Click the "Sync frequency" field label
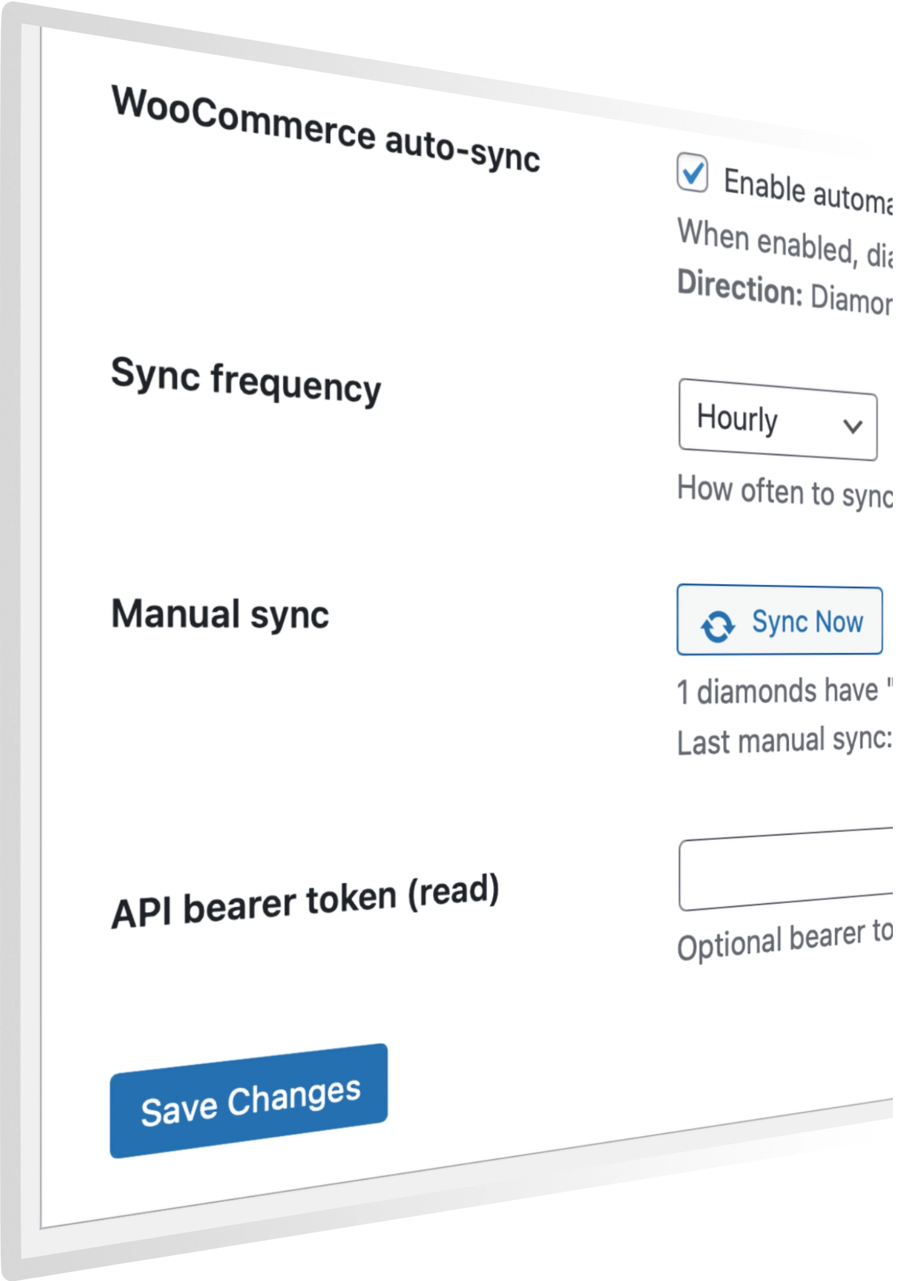 pyautogui.click(x=246, y=380)
